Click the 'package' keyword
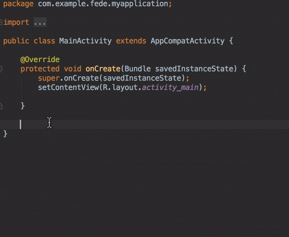This screenshot has width=289, height=237. pyautogui.click(x=18, y=4)
